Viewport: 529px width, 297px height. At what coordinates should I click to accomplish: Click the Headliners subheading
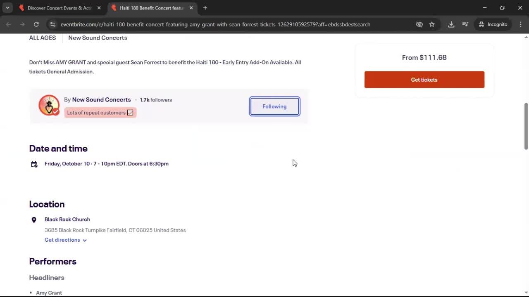point(47,278)
